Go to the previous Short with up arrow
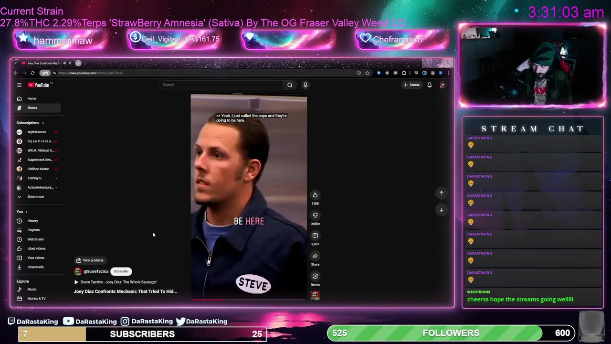Screen dimensions: 611x344 pyautogui.click(x=442, y=193)
